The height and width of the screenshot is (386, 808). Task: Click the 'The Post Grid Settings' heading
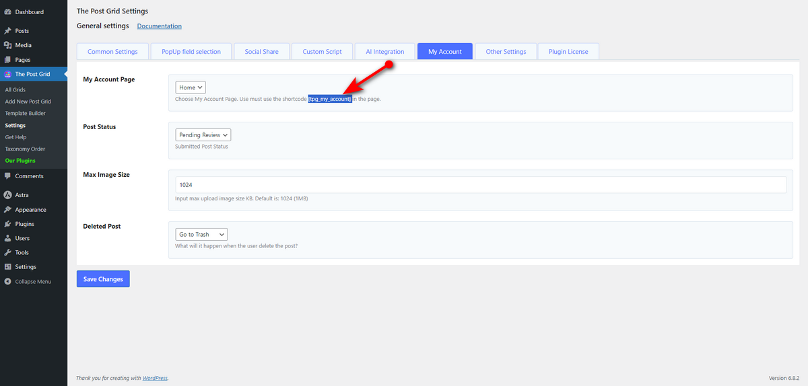(x=112, y=11)
